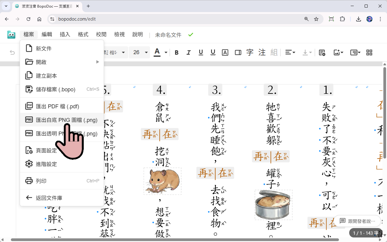Open the 格式 menu
The height and width of the screenshot is (242, 387).
tap(83, 34)
